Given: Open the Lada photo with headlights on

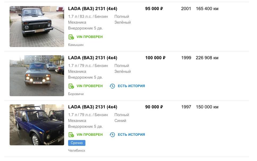Looking at the screenshot, I should (x=37, y=76).
